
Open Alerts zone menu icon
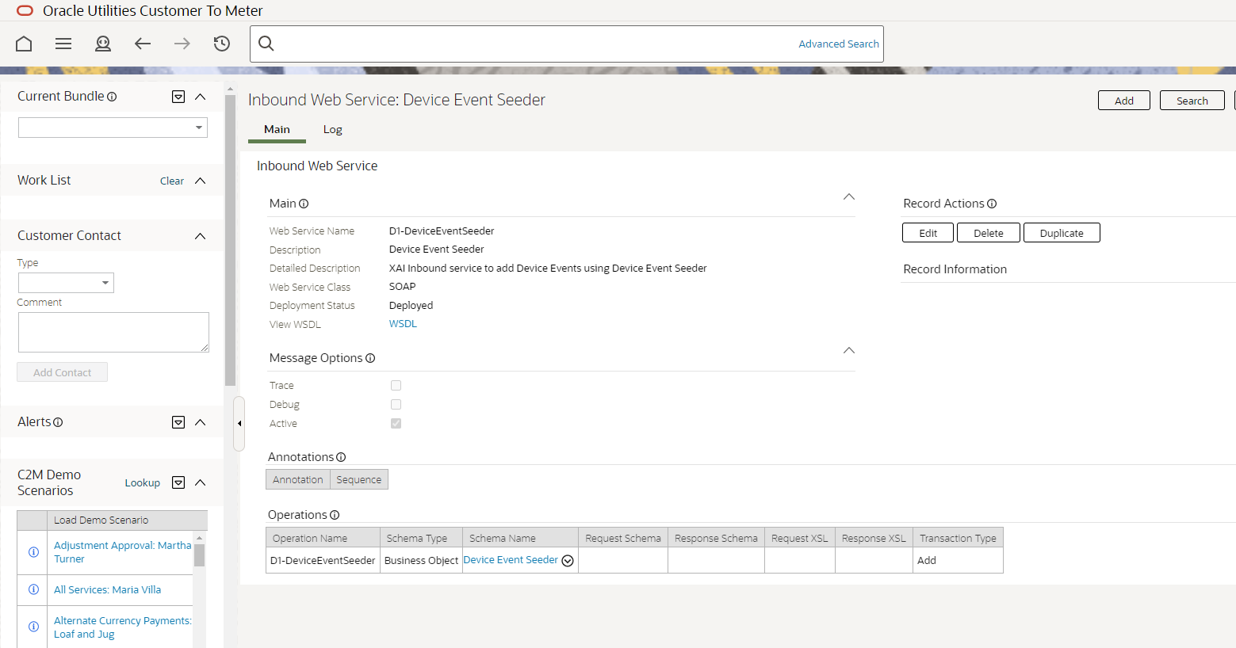[x=178, y=422]
